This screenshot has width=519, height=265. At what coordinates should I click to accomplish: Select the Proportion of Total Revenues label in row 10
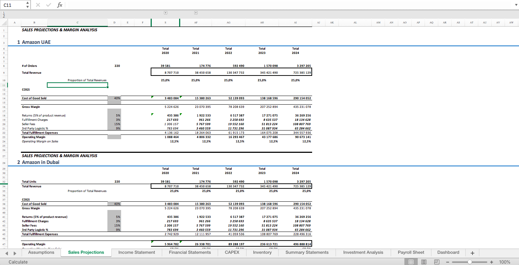87,80
